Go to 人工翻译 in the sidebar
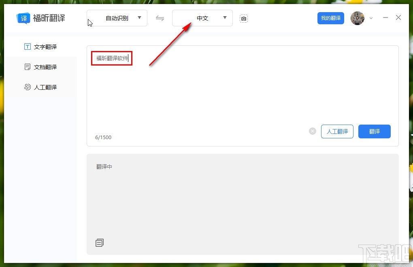This screenshot has width=413, height=267. pos(40,87)
